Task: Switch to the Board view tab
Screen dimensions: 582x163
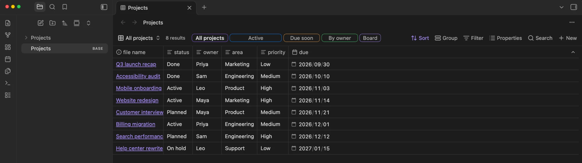Action: pyautogui.click(x=370, y=38)
